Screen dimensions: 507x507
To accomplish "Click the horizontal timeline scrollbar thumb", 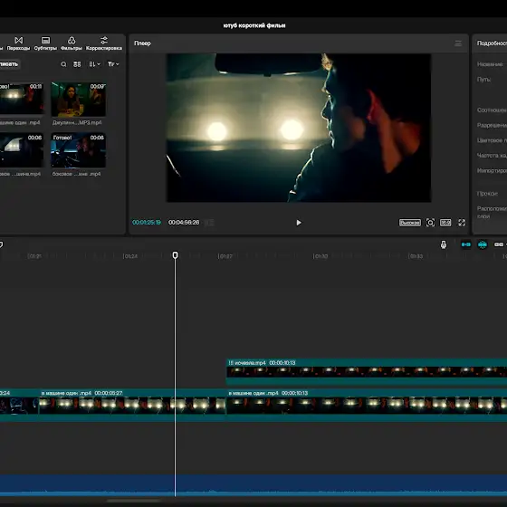I will pos(134,501).
